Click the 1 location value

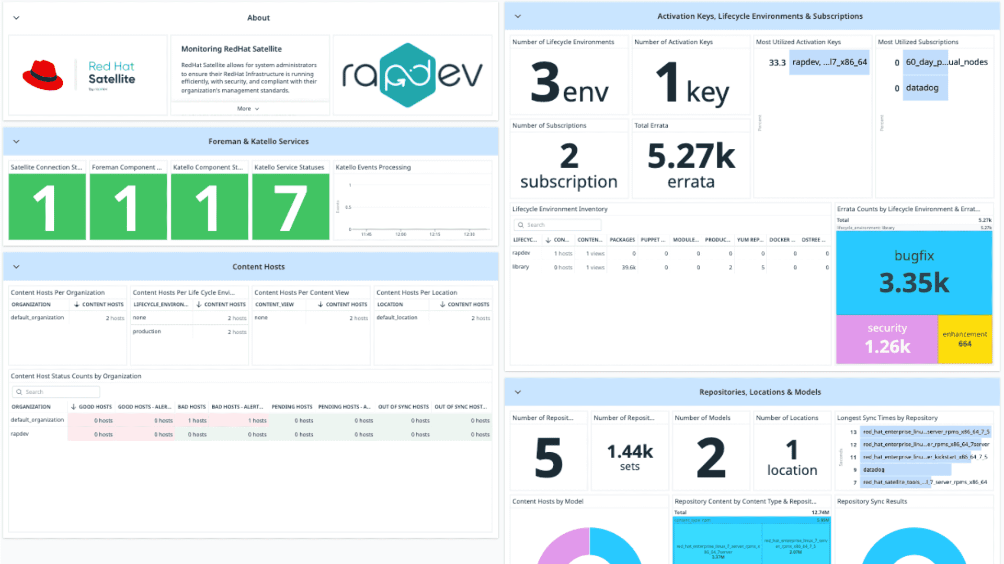[x=792, y=457]
